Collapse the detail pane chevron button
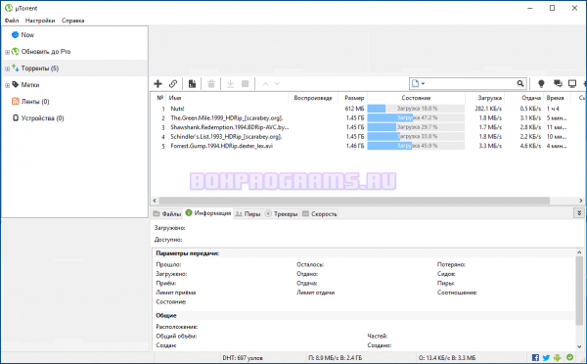 pyautogui.click(x=579, y=213)
